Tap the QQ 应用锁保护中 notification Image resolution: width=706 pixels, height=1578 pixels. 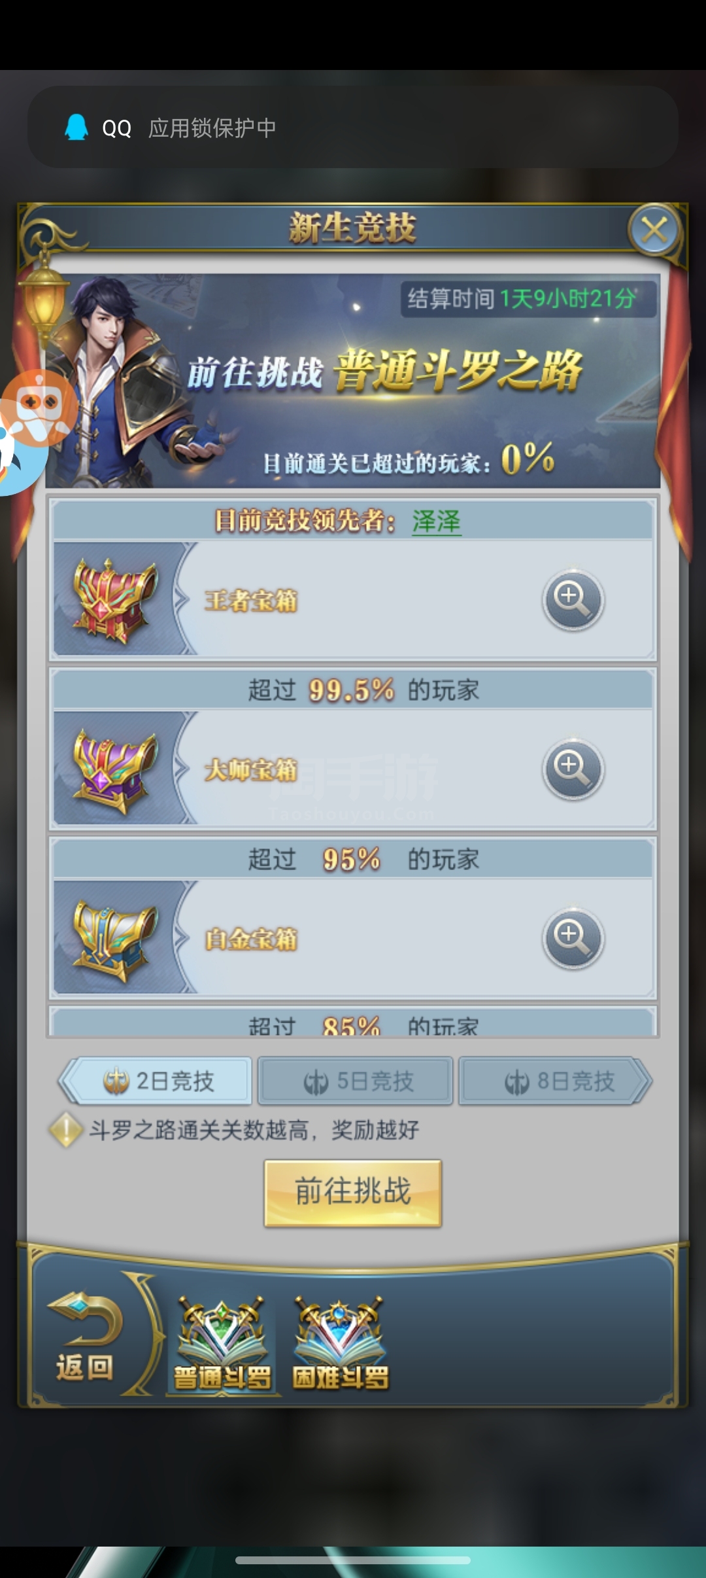click(353, 127)
